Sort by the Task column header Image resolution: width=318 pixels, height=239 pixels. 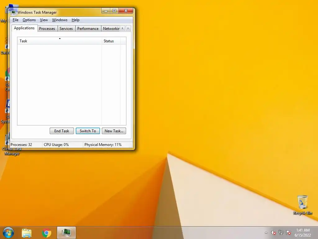59,41
